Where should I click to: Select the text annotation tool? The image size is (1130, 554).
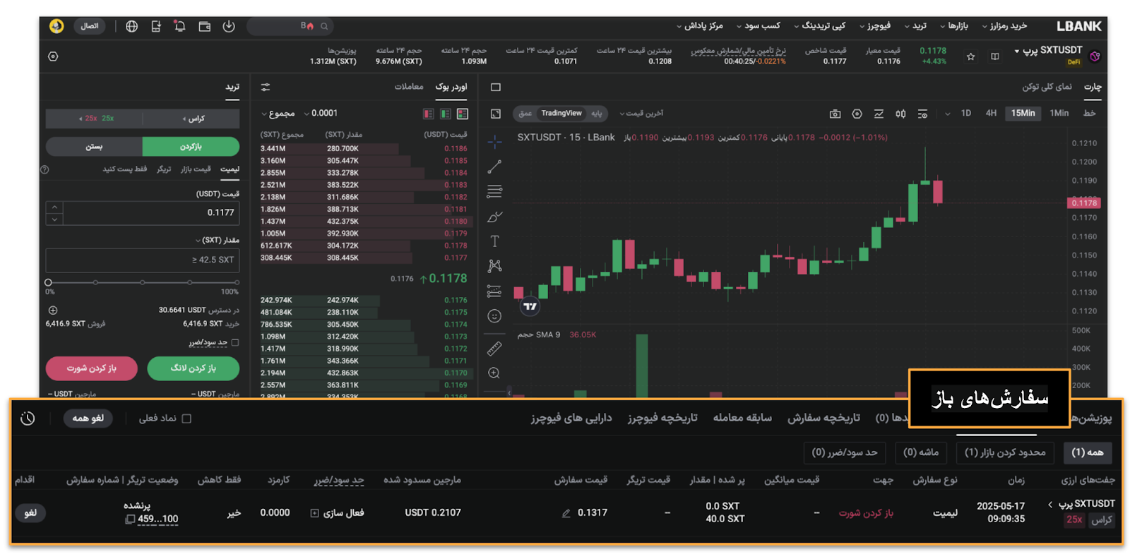coord(494,241)
